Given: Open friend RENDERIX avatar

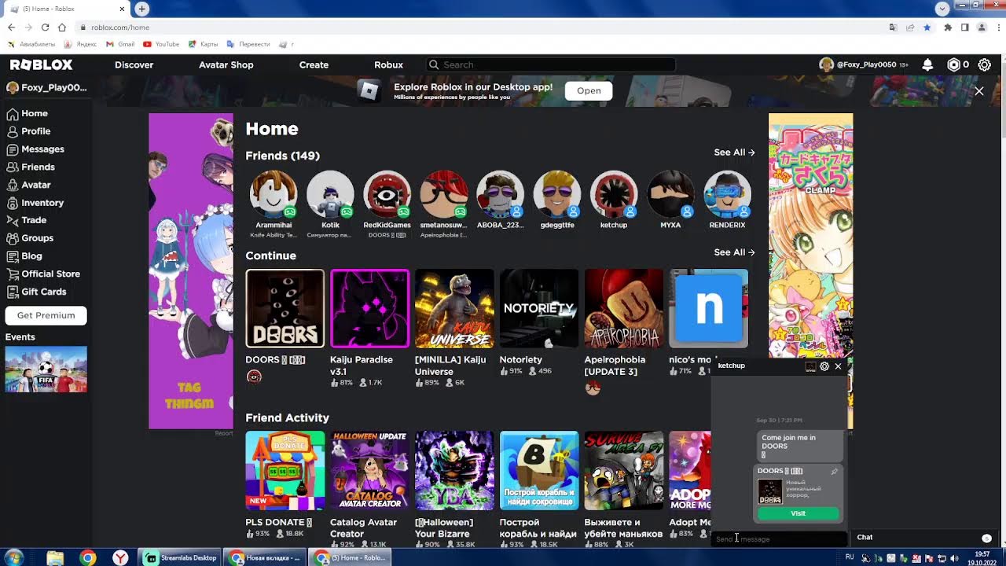Looking at the screenshot, I should pos(727,194).
